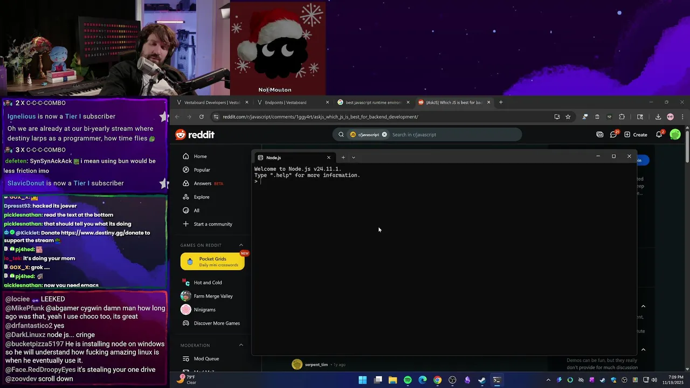
Task: Click Discover More Games
Action: pos(212,323)
